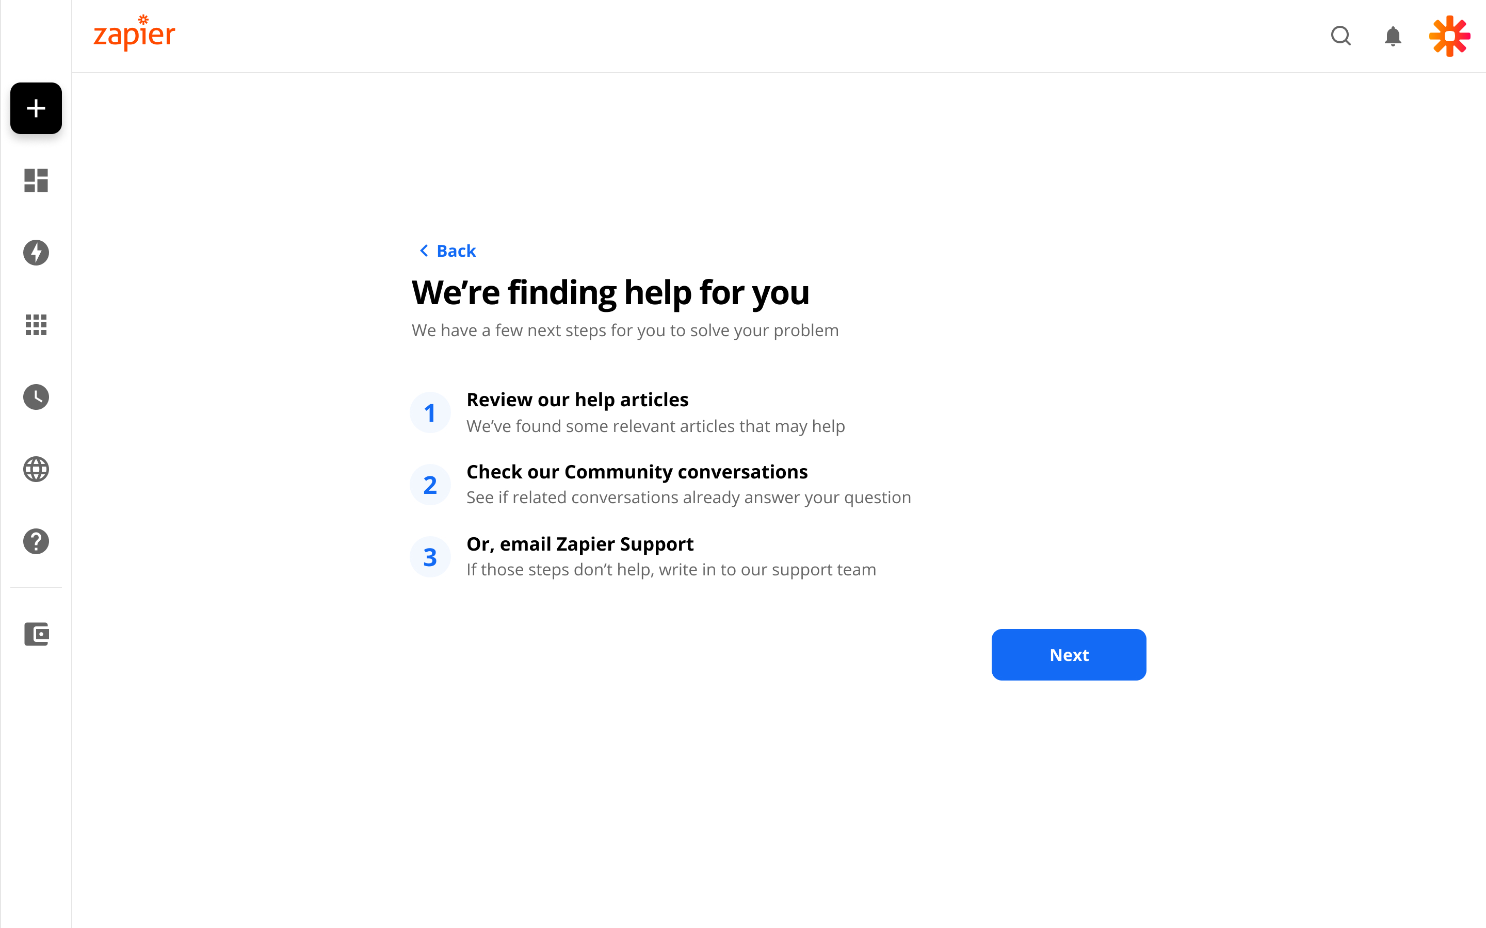
Task: Open Transfers with the wallet icon
Action: coord(35,635)
